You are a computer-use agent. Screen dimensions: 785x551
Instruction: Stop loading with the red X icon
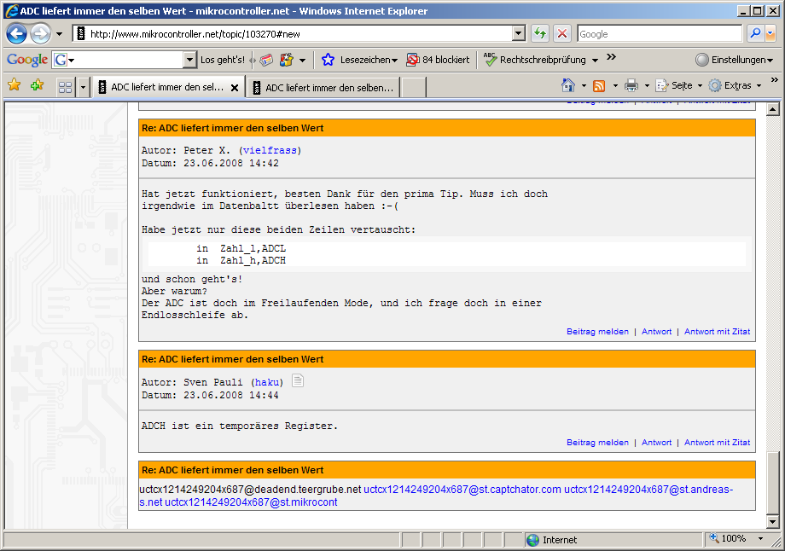point(562,34)
